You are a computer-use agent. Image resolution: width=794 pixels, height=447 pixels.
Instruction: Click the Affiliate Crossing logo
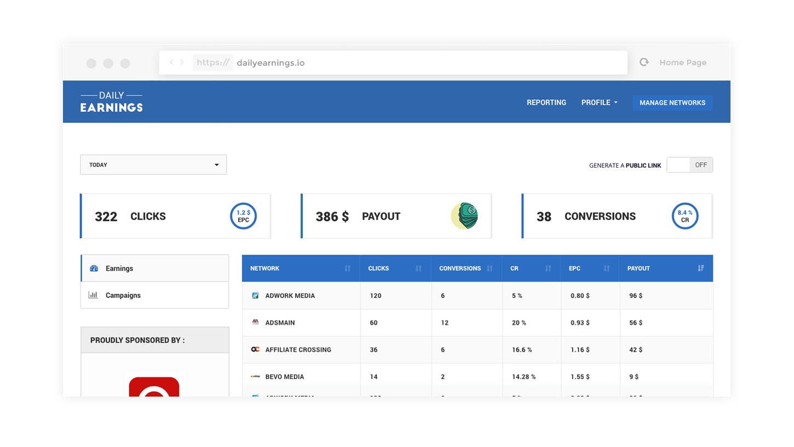[x=255, y=349]
